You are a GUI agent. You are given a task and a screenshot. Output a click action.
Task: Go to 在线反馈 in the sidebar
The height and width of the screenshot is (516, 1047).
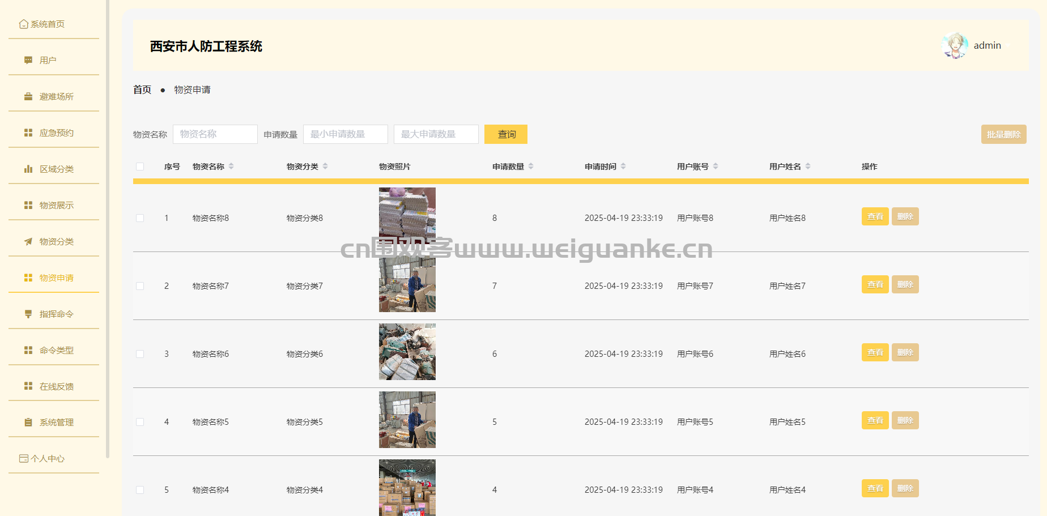(56, 387)
